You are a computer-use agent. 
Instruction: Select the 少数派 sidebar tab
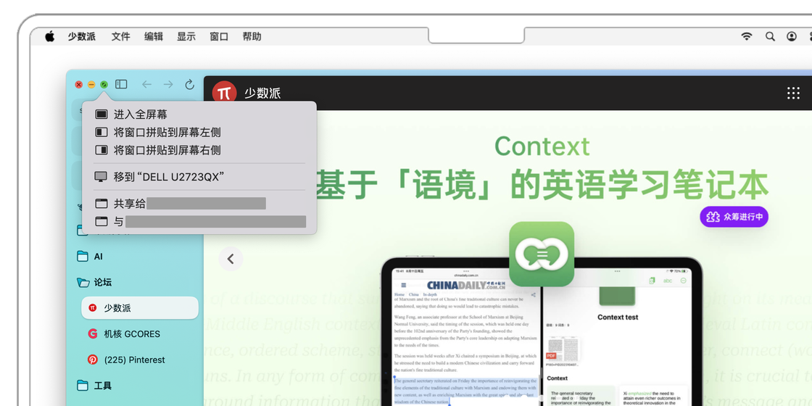[140, 307]
